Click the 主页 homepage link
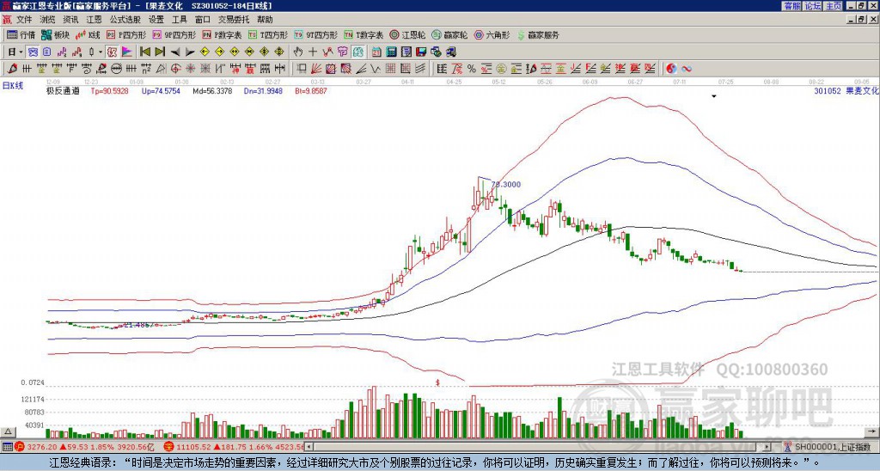This screenshot has height=471, width=880. (834, 6)
